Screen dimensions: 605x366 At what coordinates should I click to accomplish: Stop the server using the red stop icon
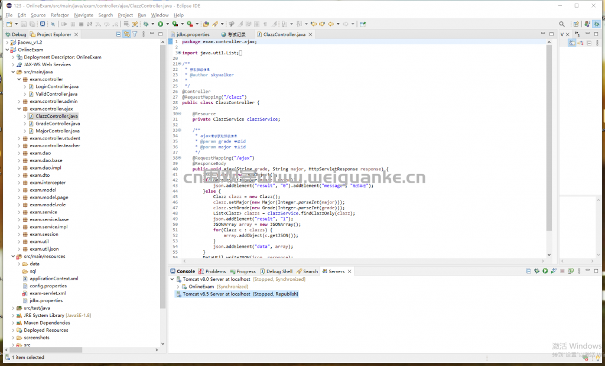[x=562, y=271]
